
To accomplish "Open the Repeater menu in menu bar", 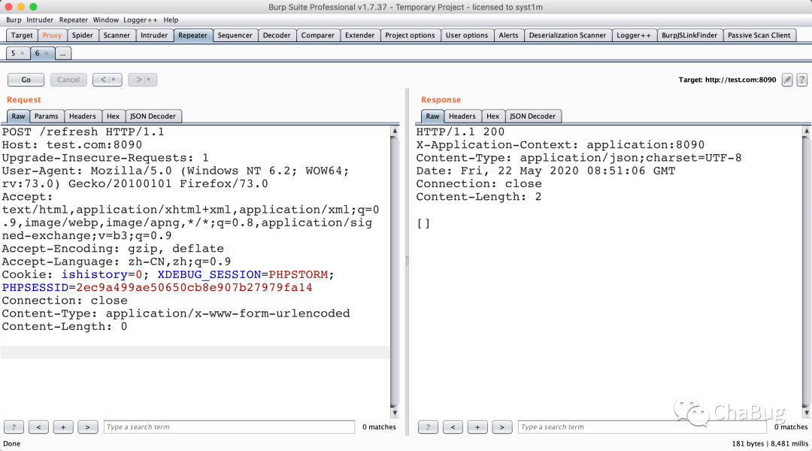I will (74, 20).
